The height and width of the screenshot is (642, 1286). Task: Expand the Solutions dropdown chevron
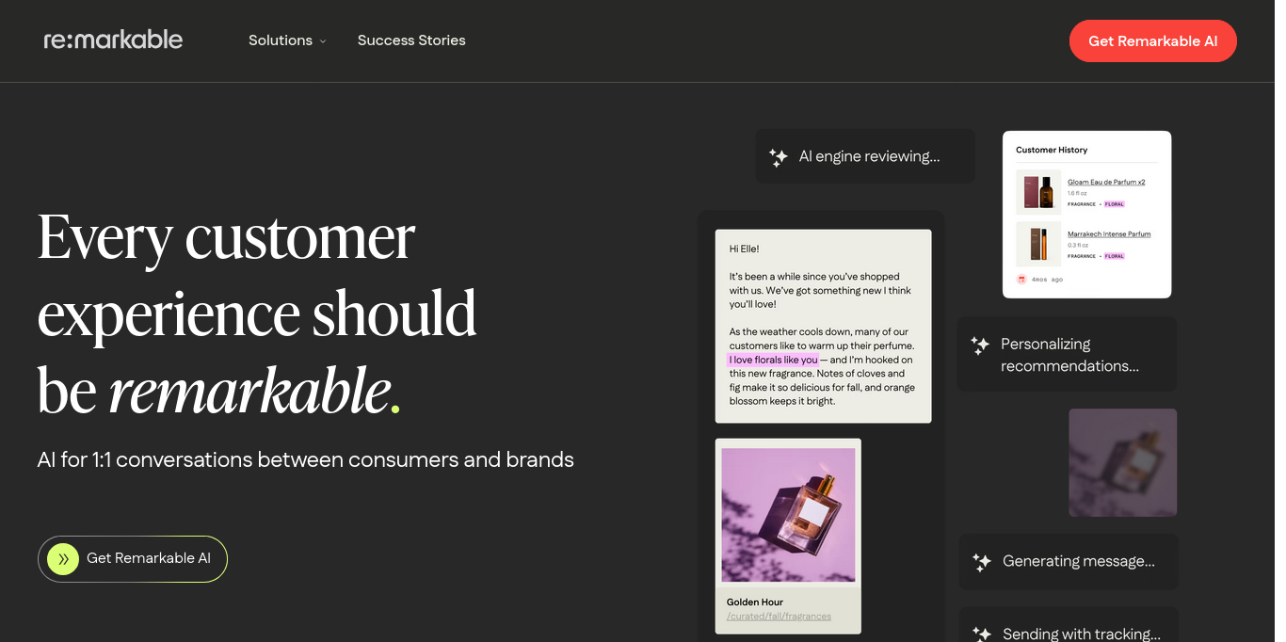click(x=323, y=41)
